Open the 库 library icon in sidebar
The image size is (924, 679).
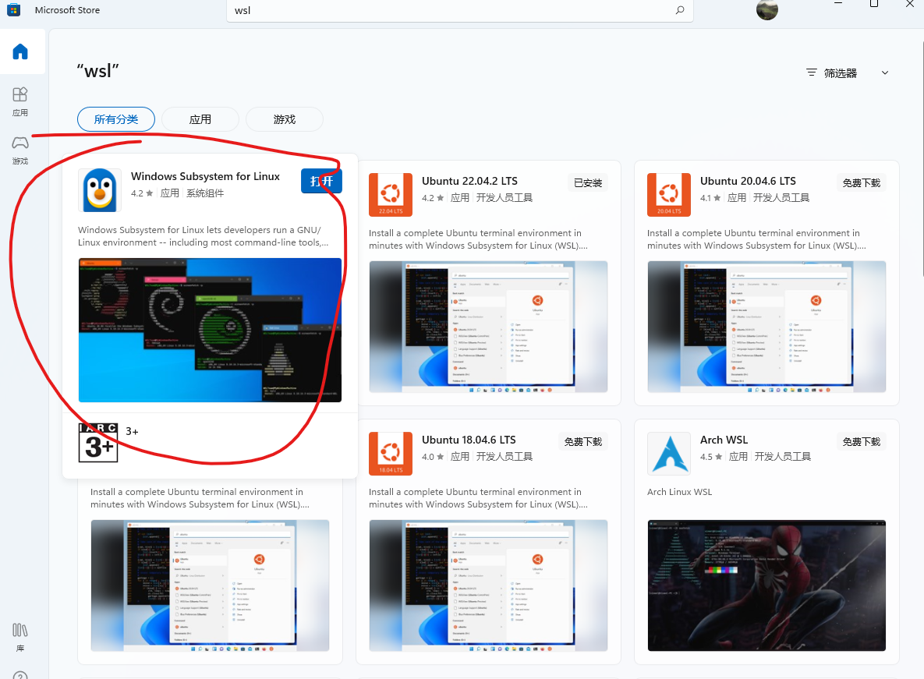19,635
